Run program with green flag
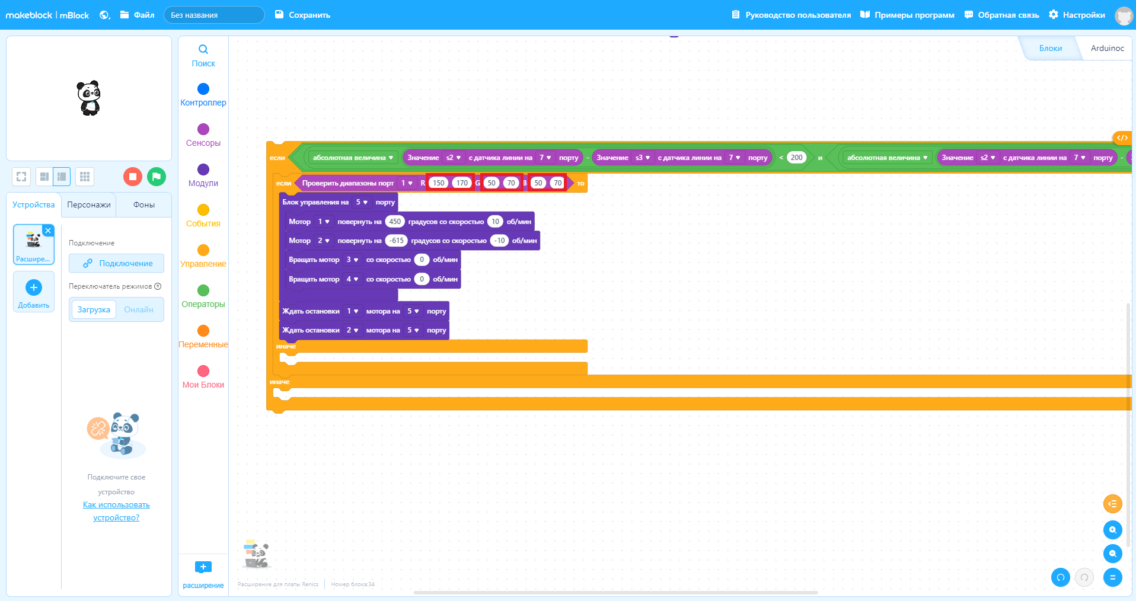1136x601 pixels. 157,177
